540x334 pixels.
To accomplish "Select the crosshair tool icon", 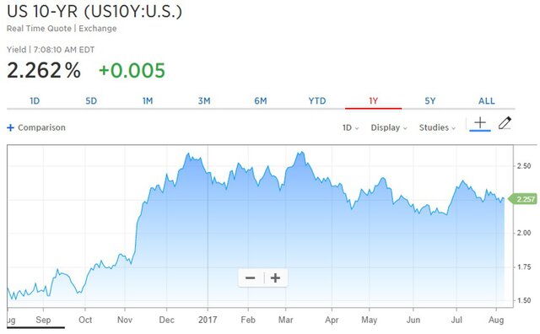I will [x=480, y=122].
